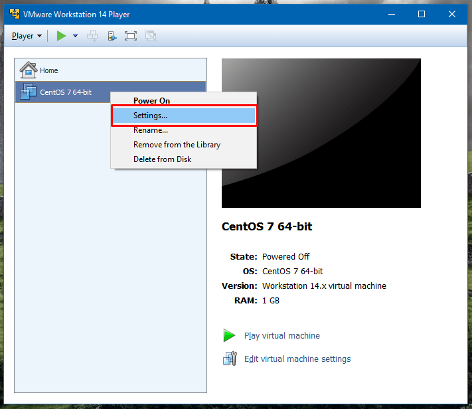Click the Unity mode toolbar icon
Screen dimensions: 472x409
(151, 36)
